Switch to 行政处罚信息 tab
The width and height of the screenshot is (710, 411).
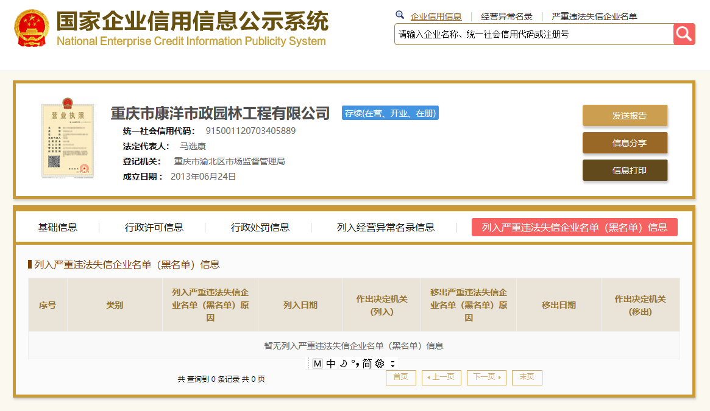point(260,227)
